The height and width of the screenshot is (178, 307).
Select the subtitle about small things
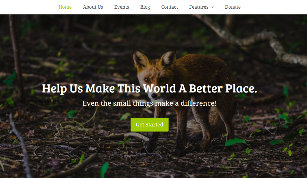click(x=150, y=103)
